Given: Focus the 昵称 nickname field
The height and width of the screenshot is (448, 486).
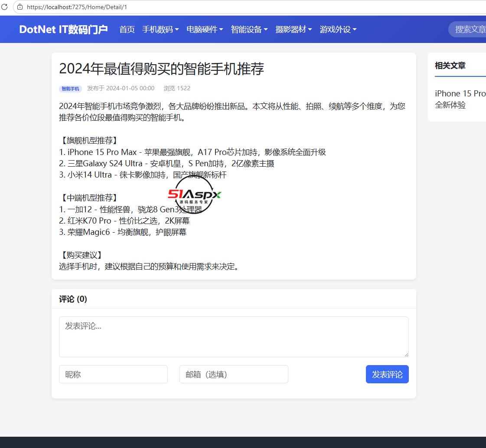Looking at the screenshot, I should coord(114,374).
